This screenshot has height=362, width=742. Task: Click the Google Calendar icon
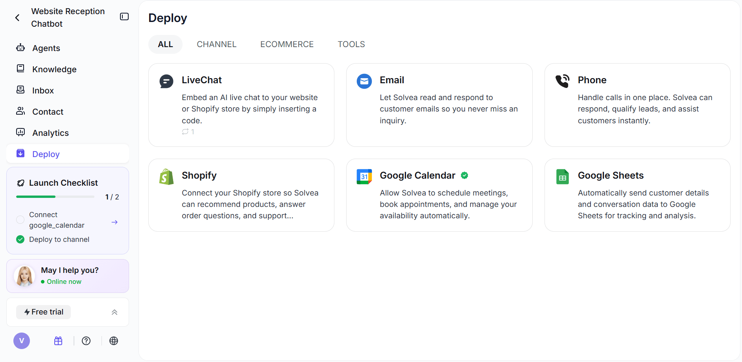pos(364,177)
